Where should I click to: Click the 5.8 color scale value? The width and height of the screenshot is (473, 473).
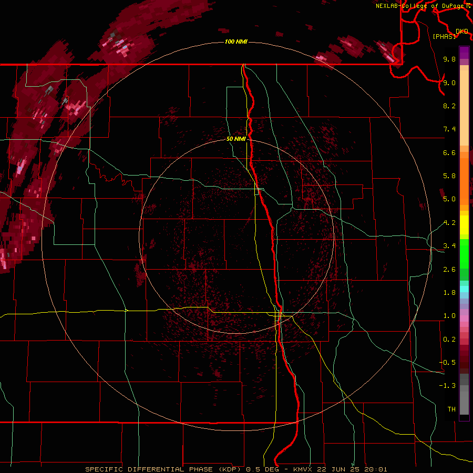tap(449, 176)
